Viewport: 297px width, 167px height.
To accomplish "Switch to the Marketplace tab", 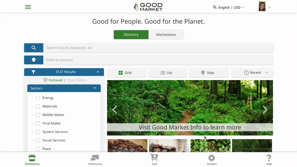I will [x=166, y=35].
